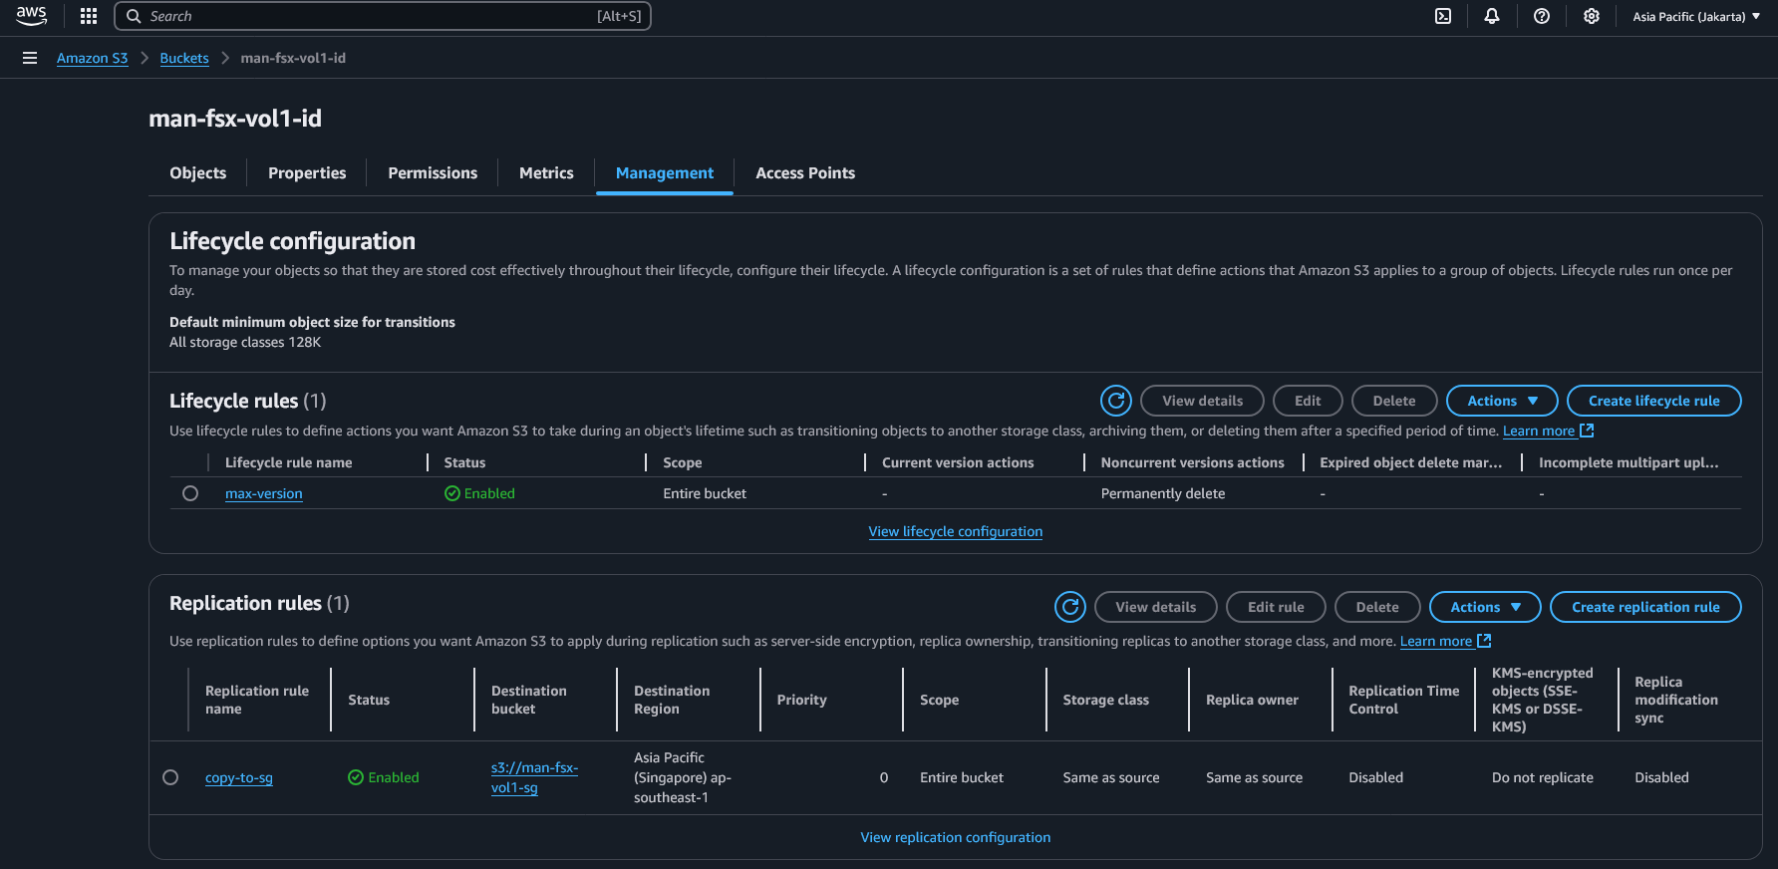
Task: Toggle the side navigation hamburger menu
Action: (x=30, y=58)
